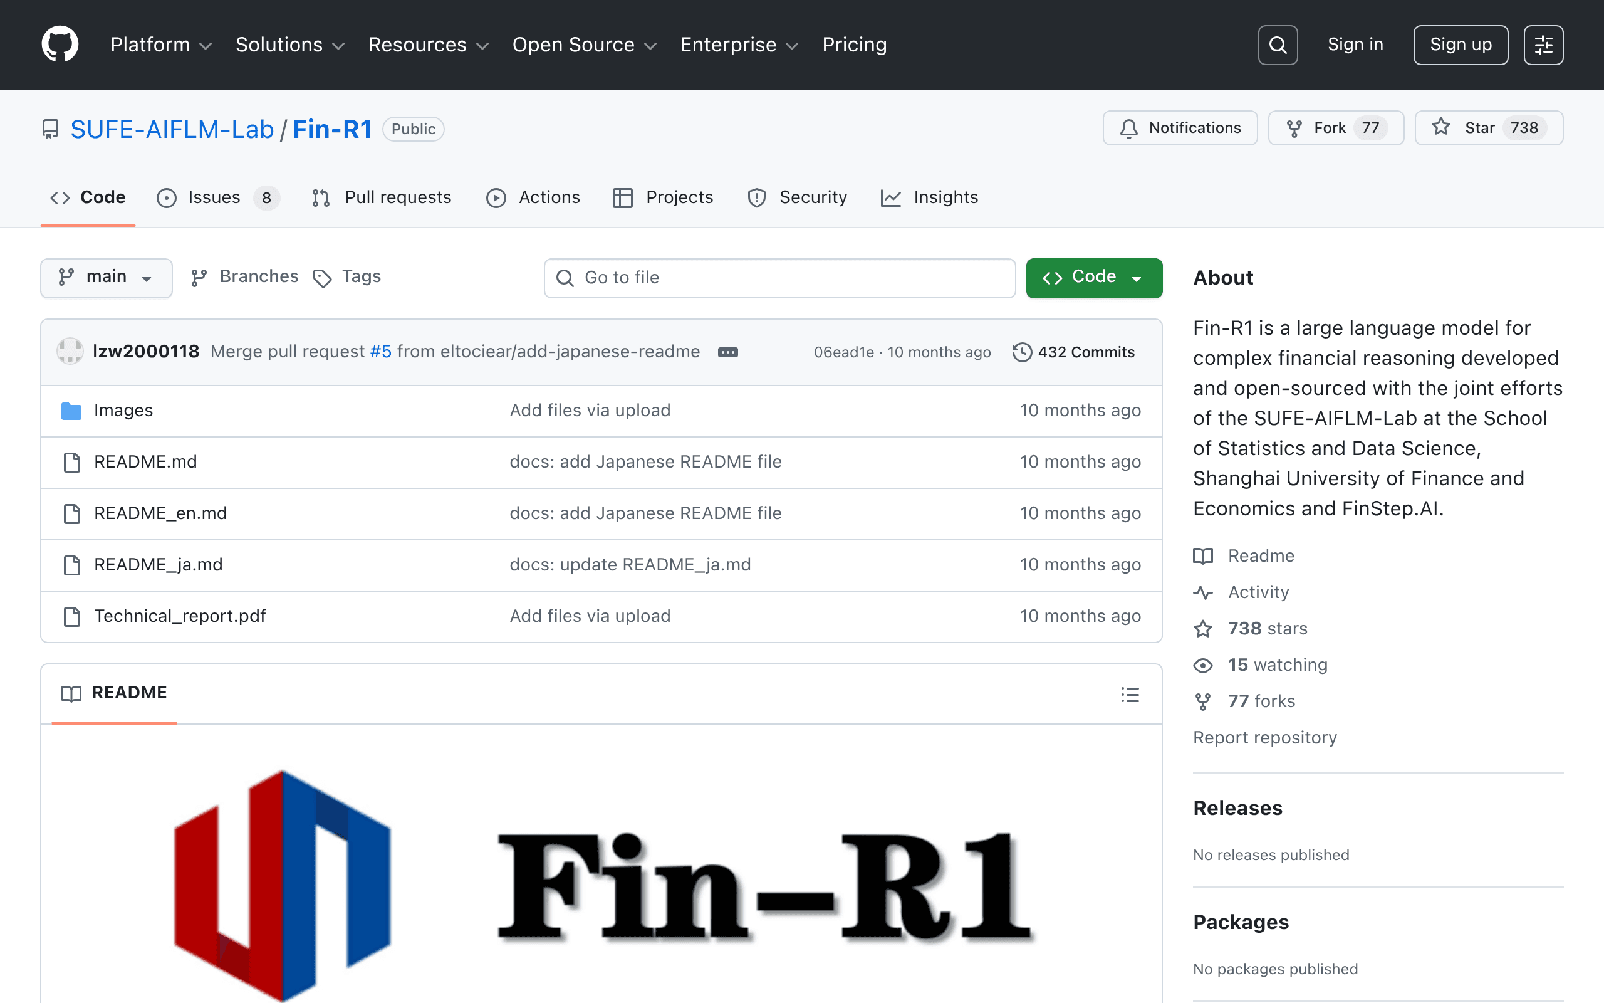Expand Enterprise menu in header
Image resolution: width=1604 pixels, height=1003 pixels.
[739, 45]
